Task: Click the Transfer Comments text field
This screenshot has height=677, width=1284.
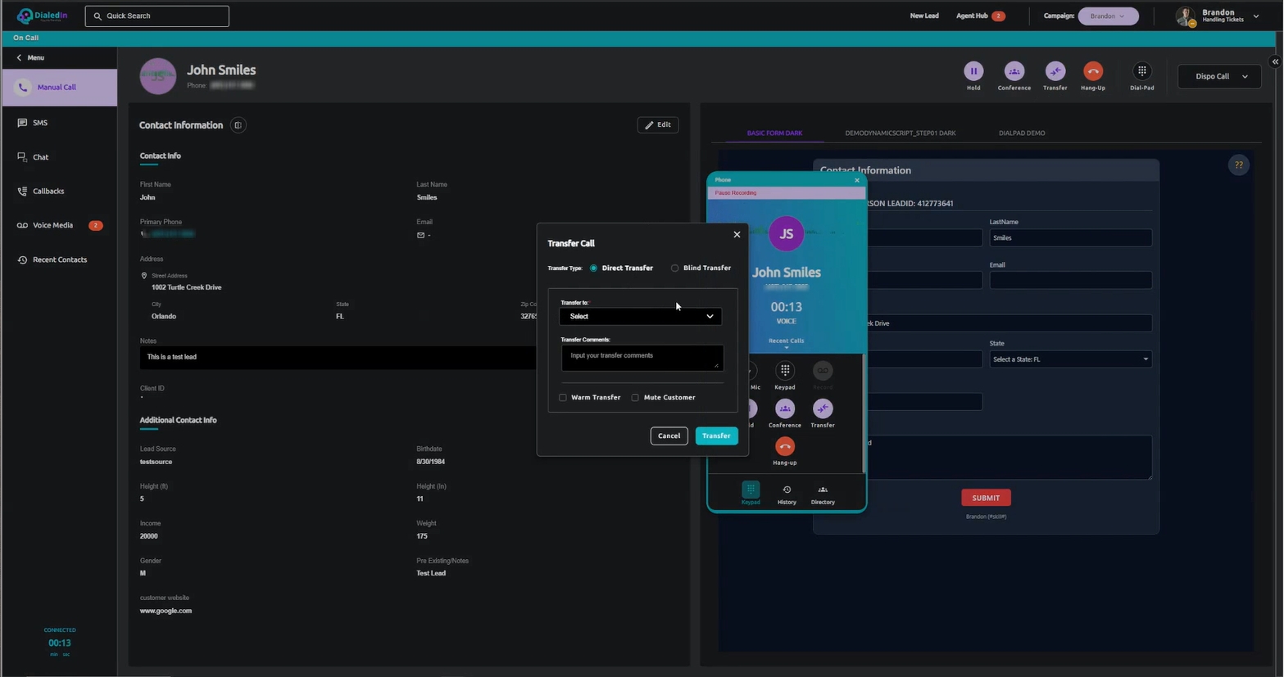Action: (x=642, y=358)
